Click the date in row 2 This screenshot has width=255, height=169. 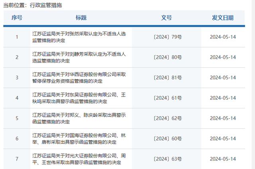223,57
